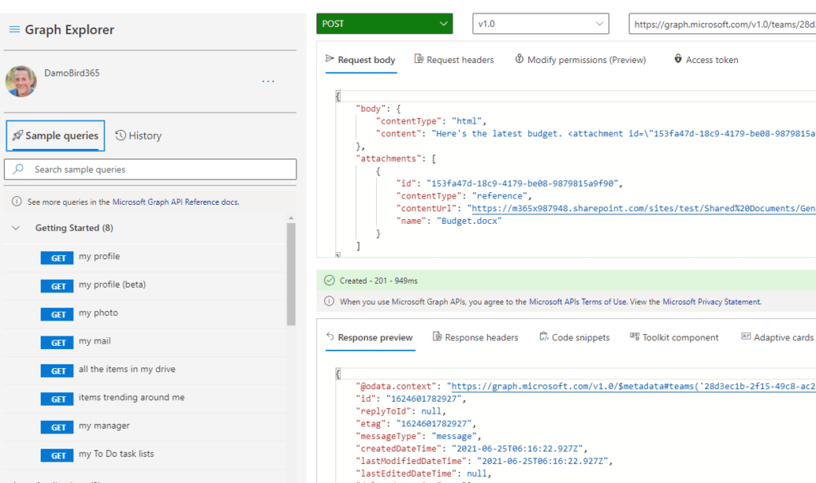Click the lock icon on Access token
816x483 pixels.
click(678, 58)
